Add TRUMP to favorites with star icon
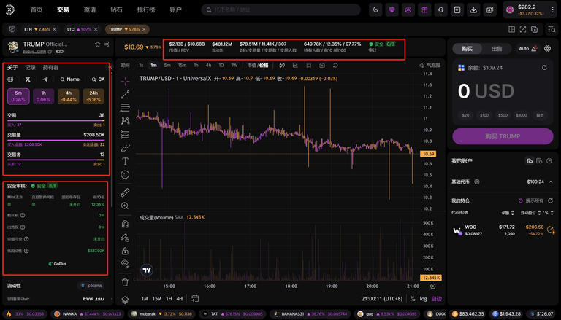Screen dimensions: 561x320 click(96, 44)
